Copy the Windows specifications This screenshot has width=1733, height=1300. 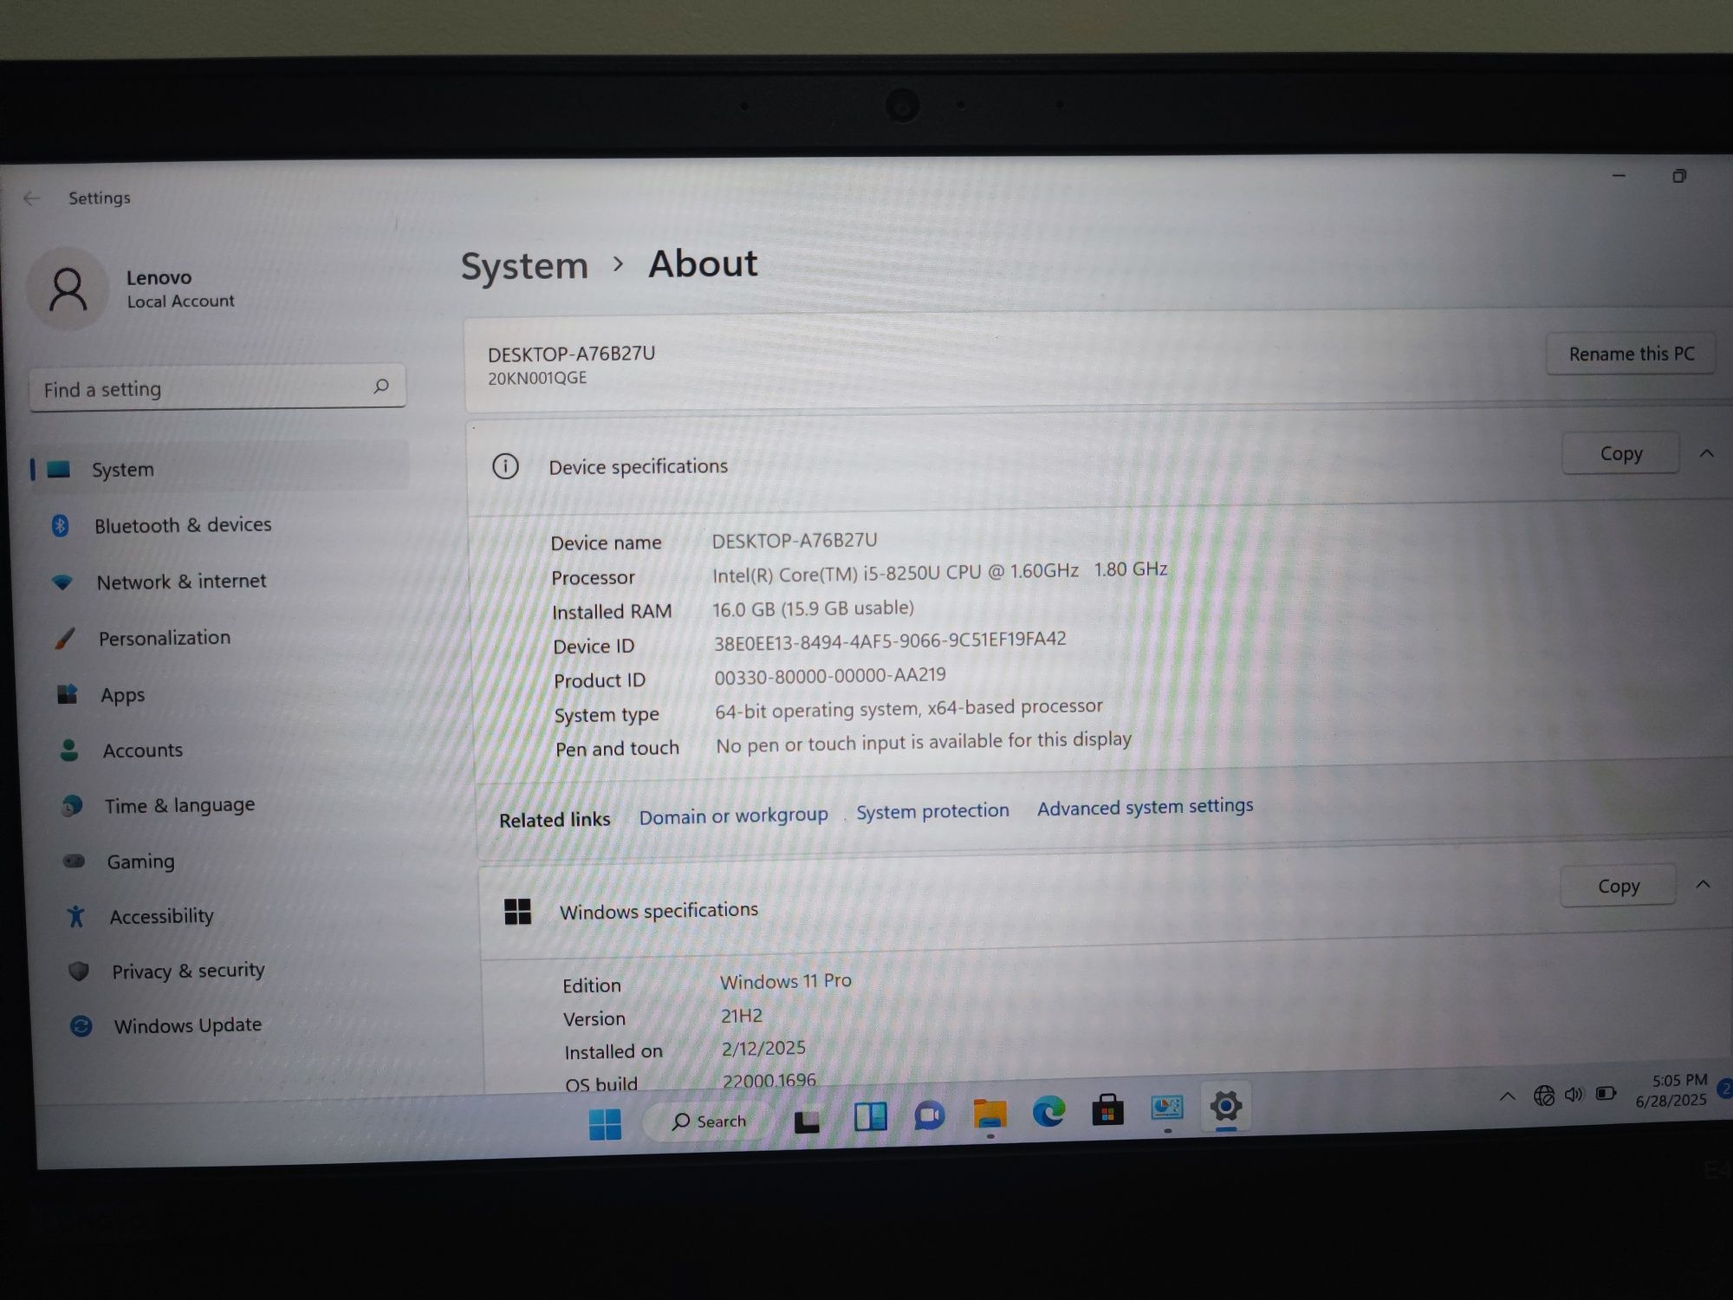coord(1618,886)
